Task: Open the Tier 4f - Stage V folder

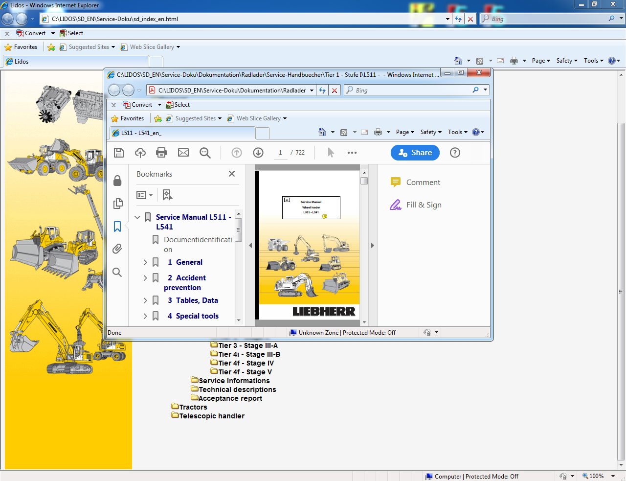Action: click(242, 372)
